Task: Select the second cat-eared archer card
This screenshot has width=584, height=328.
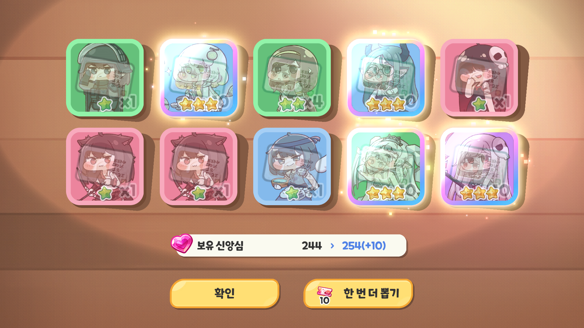Action: click(198, 166)
